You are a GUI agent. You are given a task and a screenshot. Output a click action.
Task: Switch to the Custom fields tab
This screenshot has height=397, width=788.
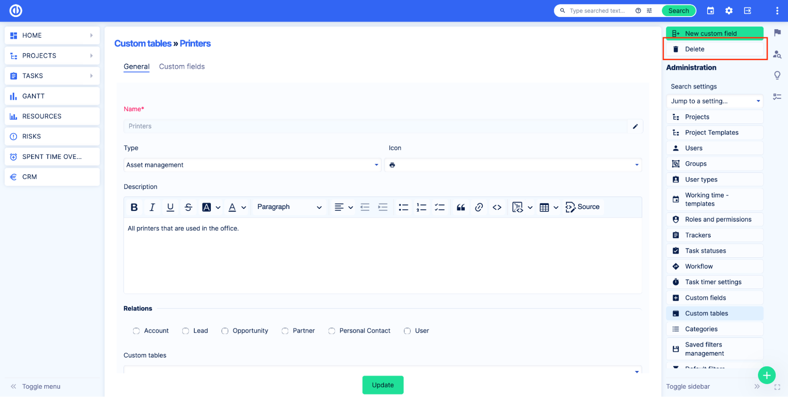(x=182, y=67)
